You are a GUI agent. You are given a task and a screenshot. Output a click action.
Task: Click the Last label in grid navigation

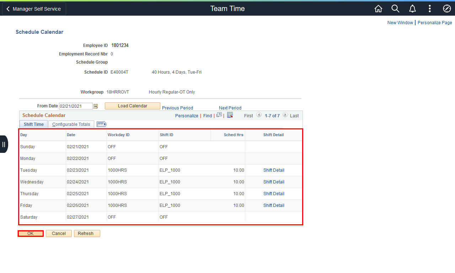294,116
